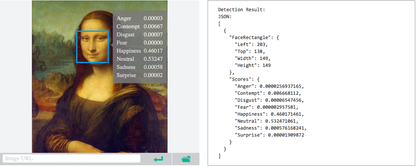Open the green folder browse icon
This screenshot has width=416, height=166.
[x=186, y=159]
